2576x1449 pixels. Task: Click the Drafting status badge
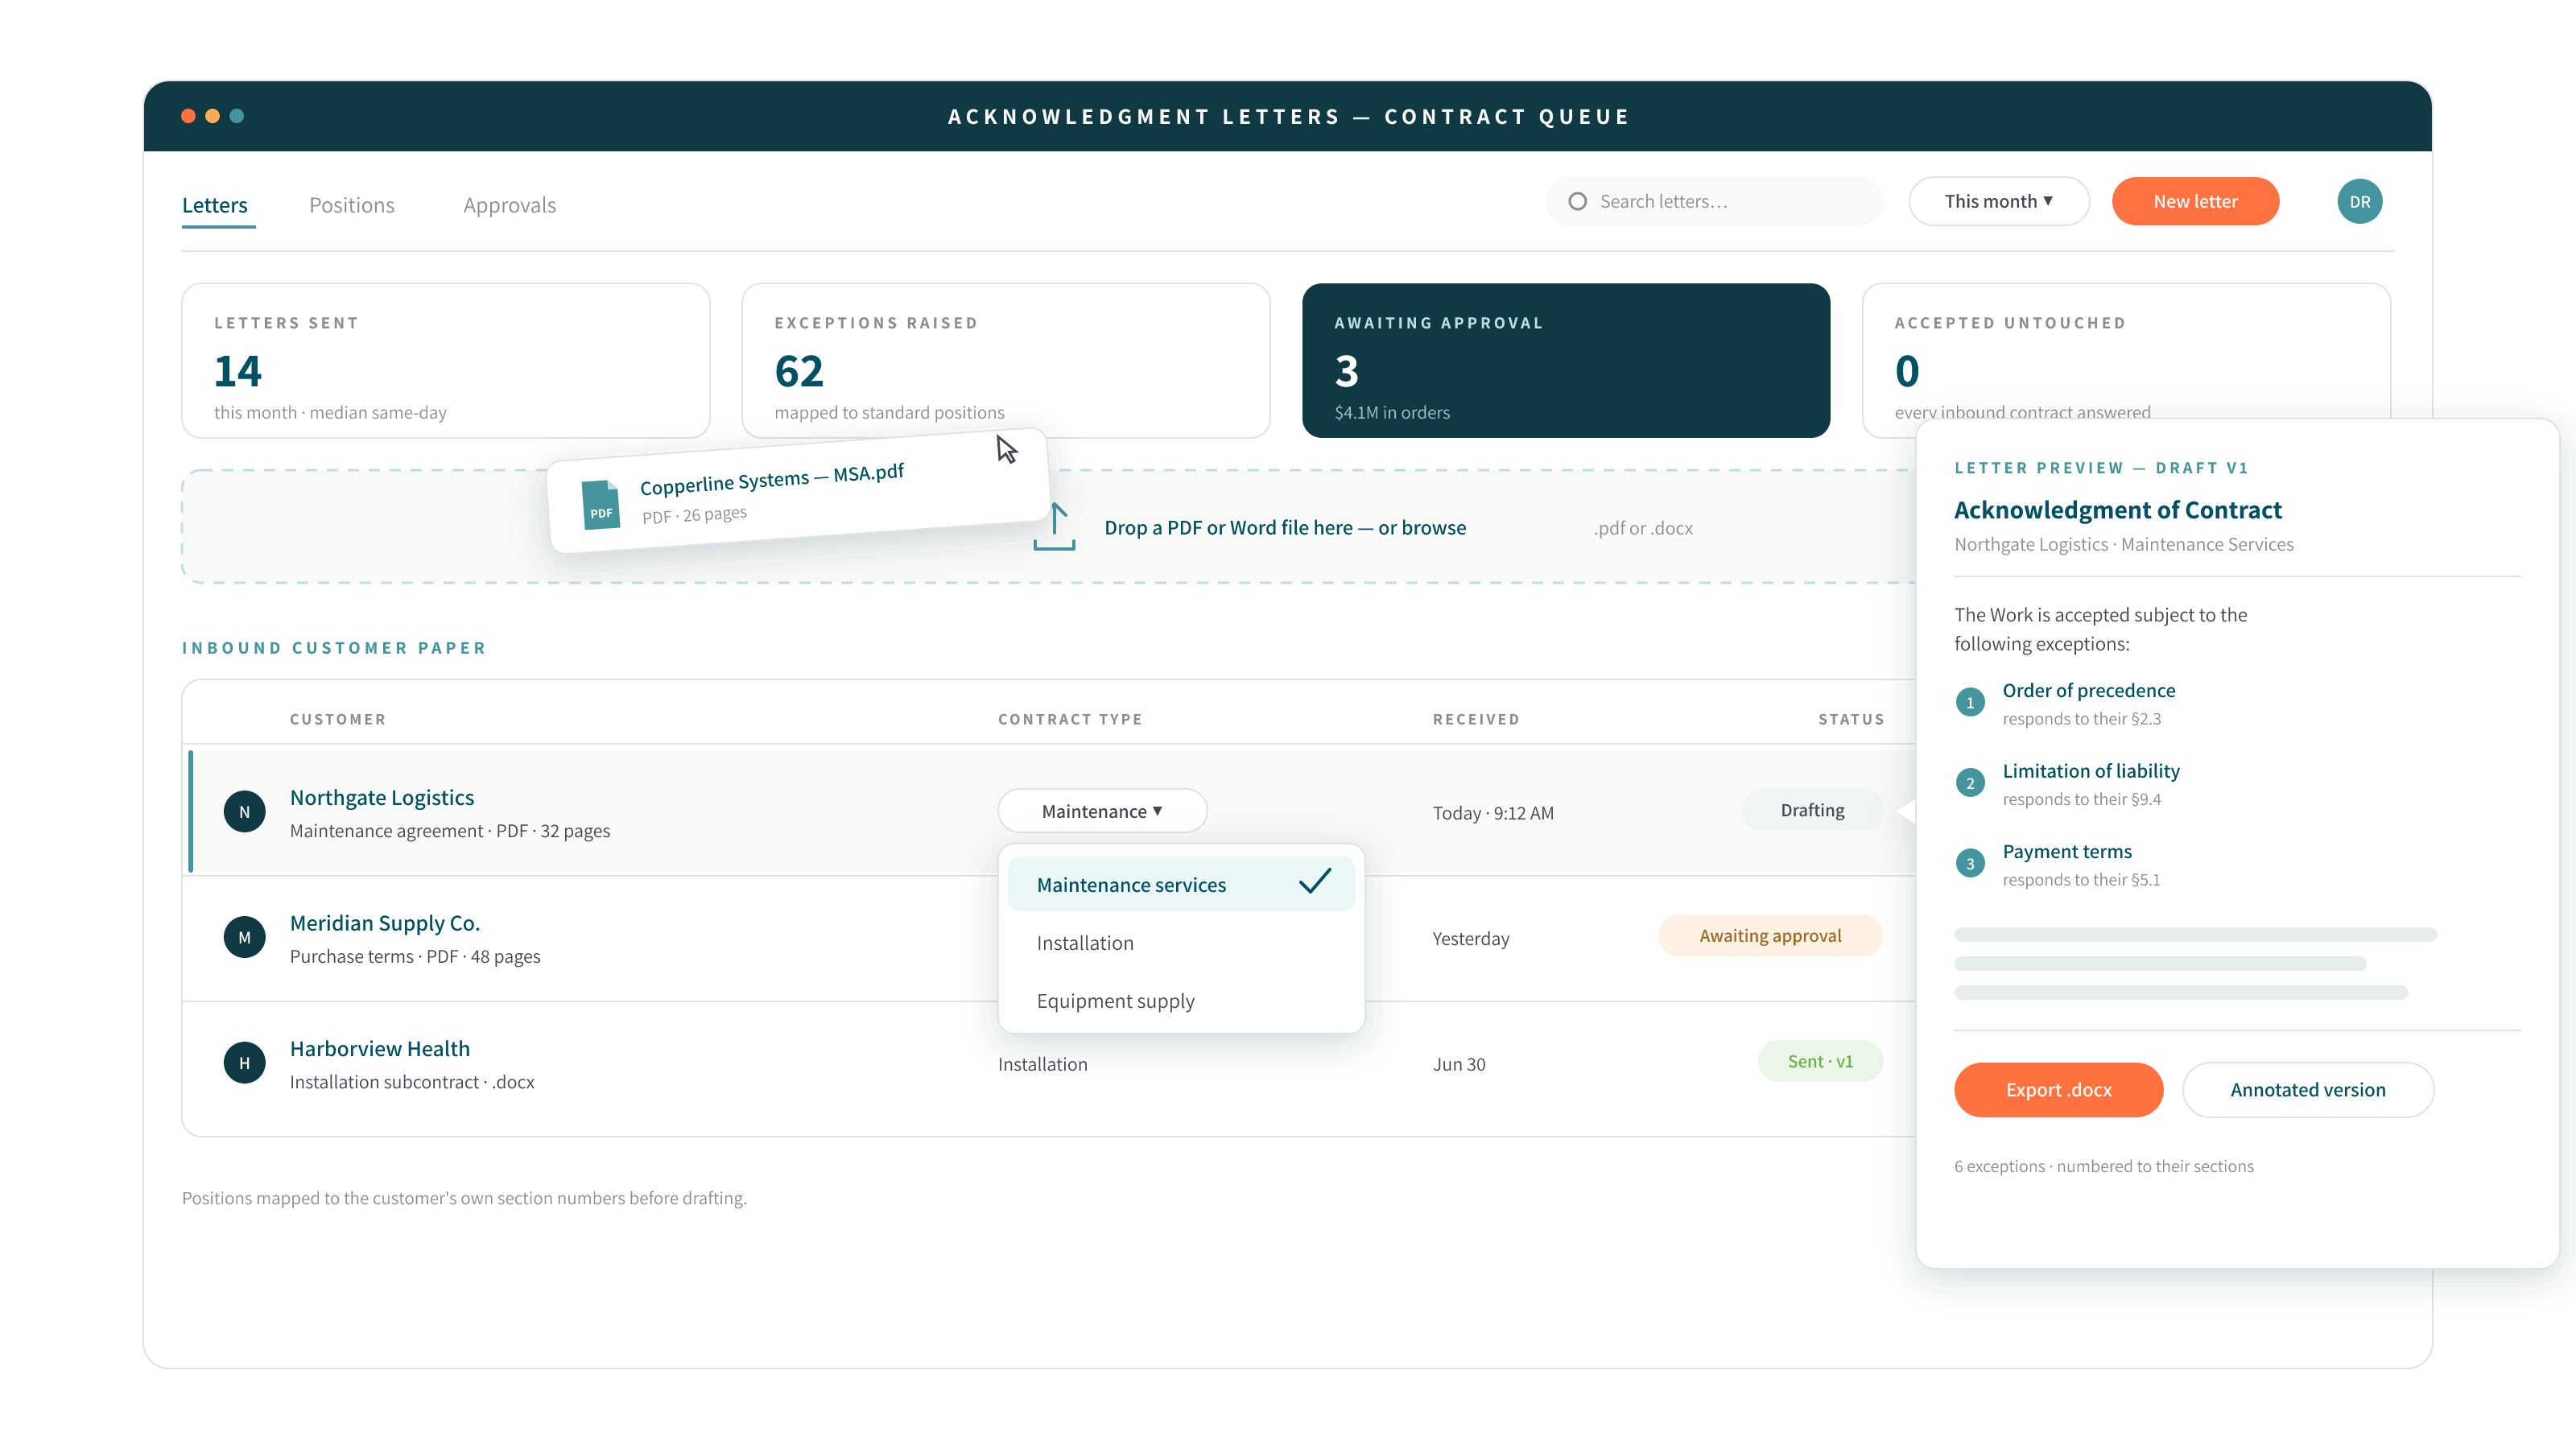(x=1812, y=810)
